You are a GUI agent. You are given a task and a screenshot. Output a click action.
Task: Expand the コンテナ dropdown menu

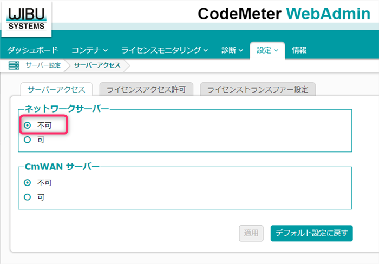click(89, 50)
